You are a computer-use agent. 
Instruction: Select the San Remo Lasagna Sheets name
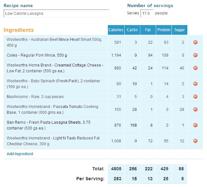click(x=49, y=125)
